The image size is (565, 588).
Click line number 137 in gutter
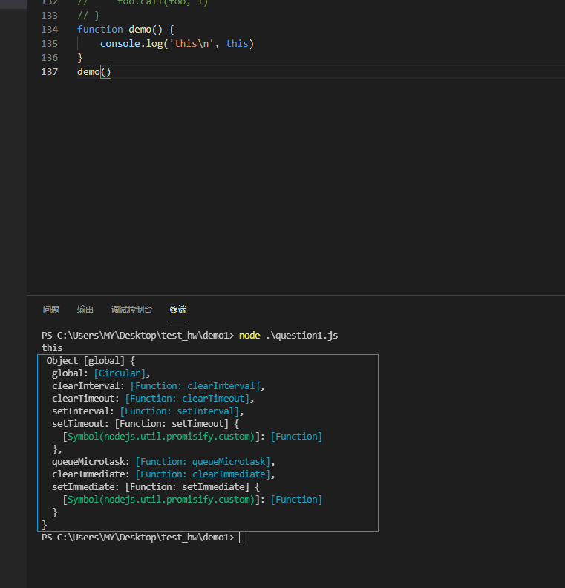pyautogui.click(x=50, y=71)
